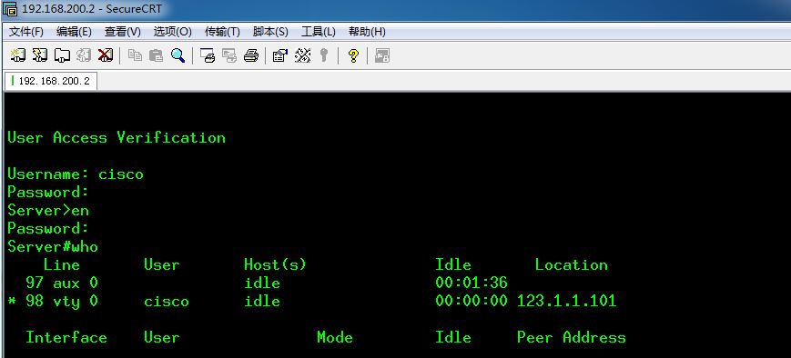Click the 'Peer Address' header text

(571, 337)
